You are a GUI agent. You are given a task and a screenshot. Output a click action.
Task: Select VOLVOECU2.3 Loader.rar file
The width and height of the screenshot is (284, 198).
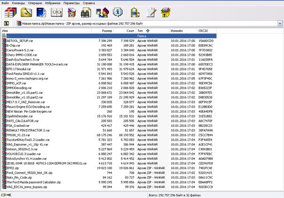point(24,154)
